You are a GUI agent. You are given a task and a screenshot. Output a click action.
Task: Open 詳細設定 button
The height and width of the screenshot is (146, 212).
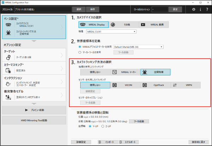81,142
